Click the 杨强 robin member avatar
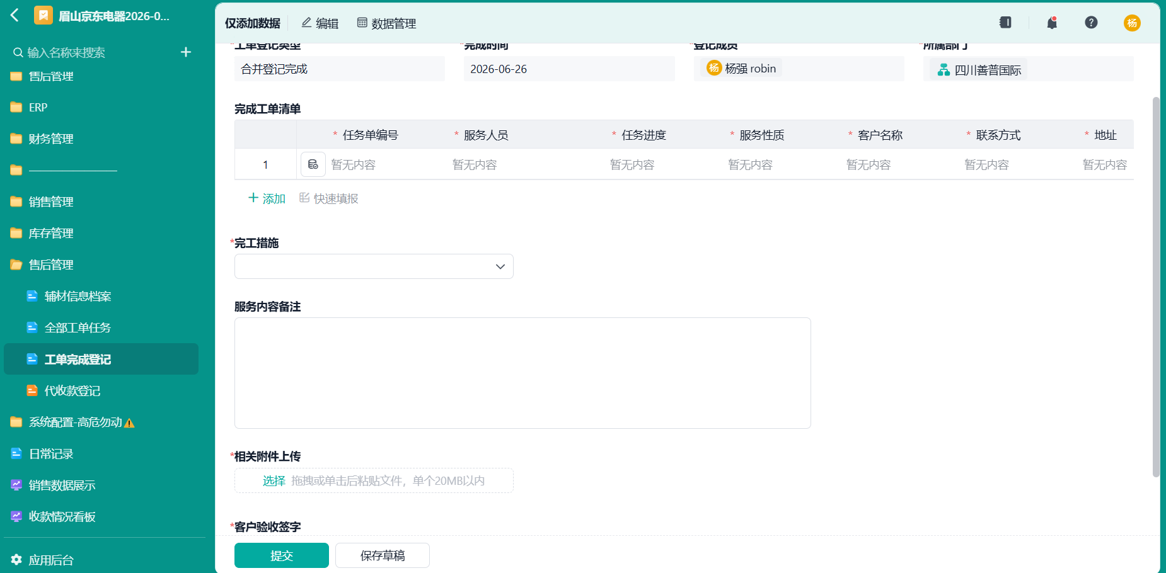 click(x=714, y=68)
